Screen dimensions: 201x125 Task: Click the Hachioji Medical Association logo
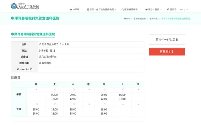[x=25, y=6]
